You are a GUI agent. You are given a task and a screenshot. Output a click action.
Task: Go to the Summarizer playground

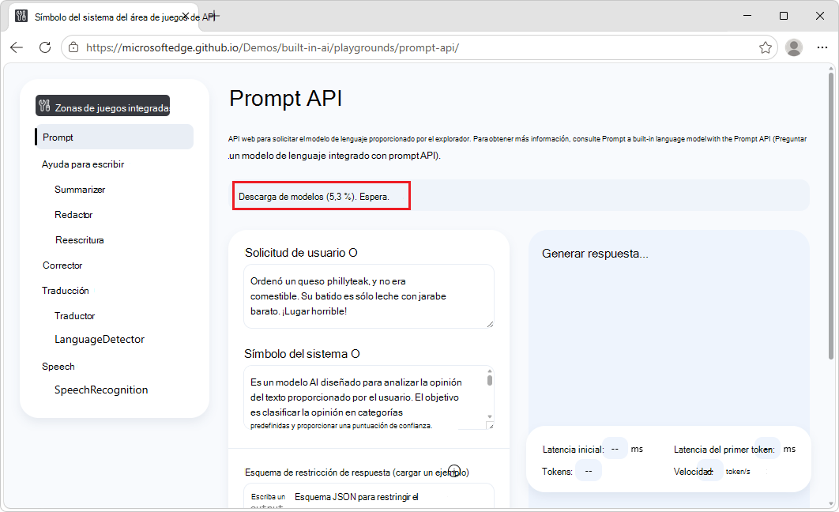click(80, 190)
